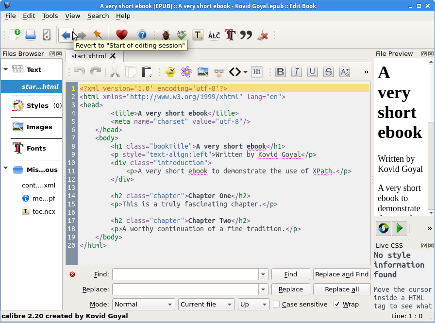Click the beautify flower icon in editor toolbar

[186, 72]
